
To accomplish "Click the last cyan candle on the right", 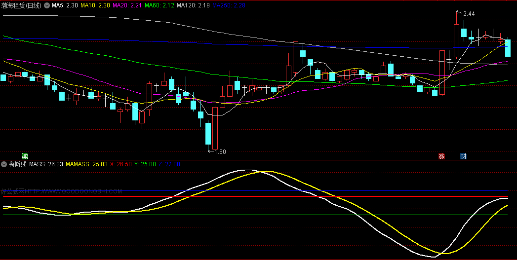I will pyautogui.click(x=508, y=48).
